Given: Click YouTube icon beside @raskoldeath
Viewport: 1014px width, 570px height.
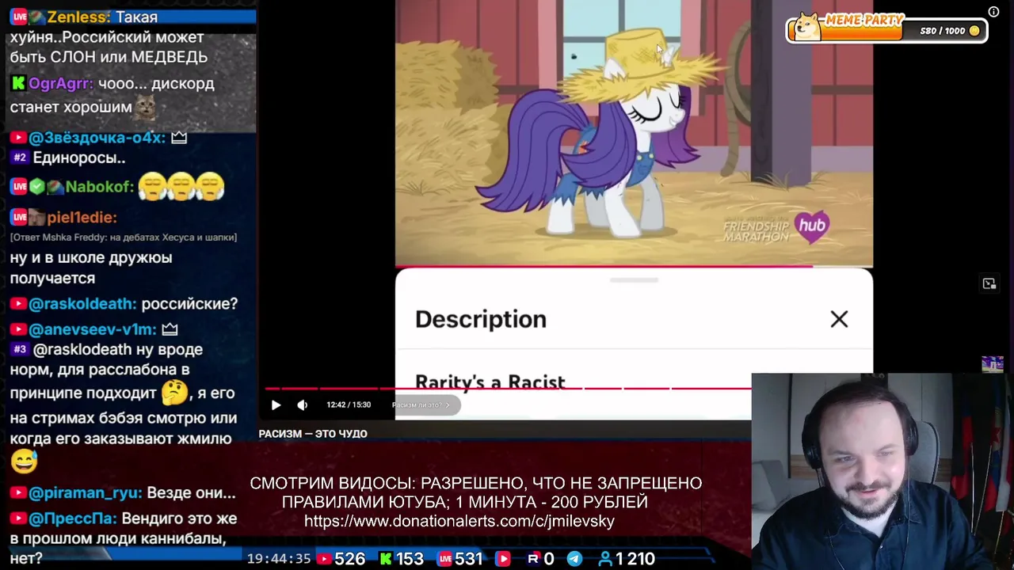Looking at the screenshot, I should pos(18,304).
